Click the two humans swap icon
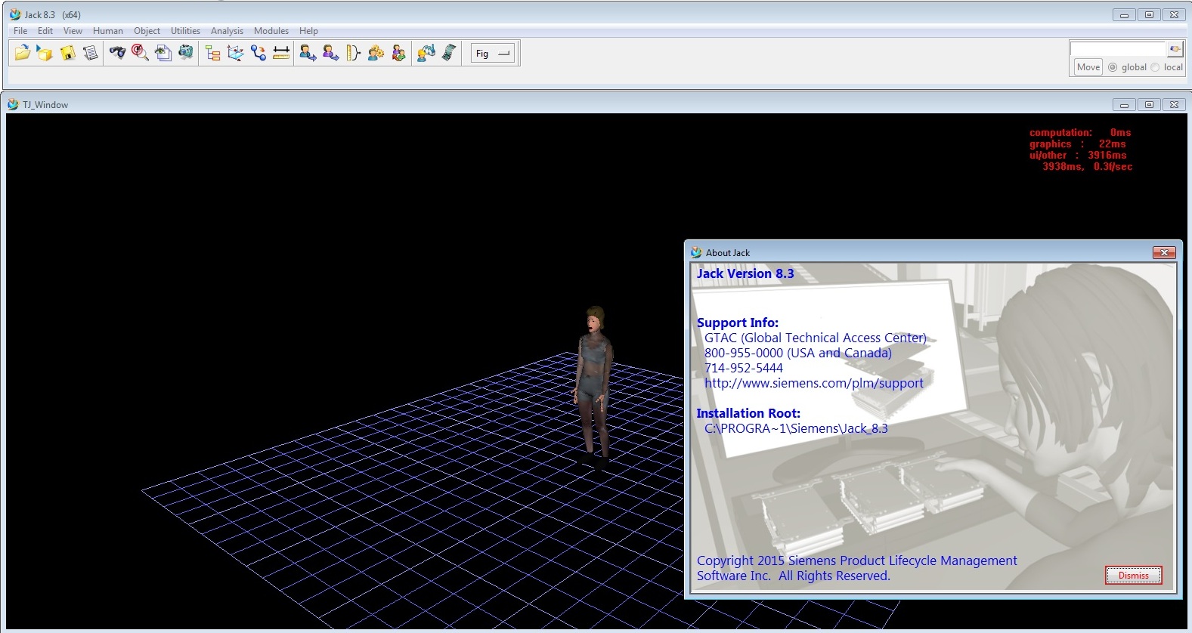 [x=398, y=53]
